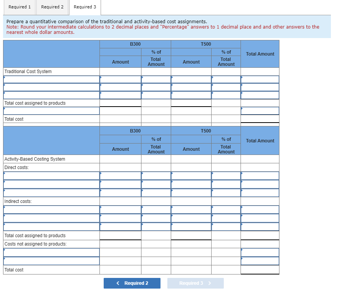Click Total Amount cell in last Direct costs row

(260, 193)
